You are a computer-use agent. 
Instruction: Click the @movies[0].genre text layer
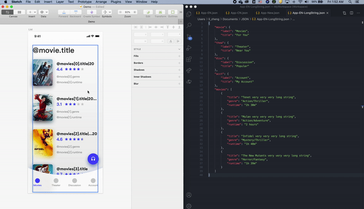click(x=68, y=77)
